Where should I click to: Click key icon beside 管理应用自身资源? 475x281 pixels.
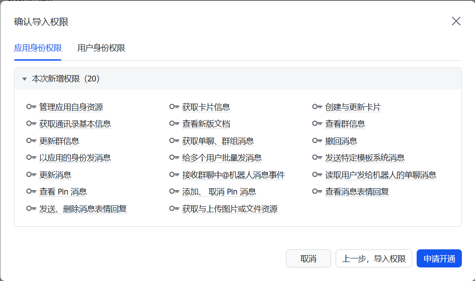coord(31,107)
